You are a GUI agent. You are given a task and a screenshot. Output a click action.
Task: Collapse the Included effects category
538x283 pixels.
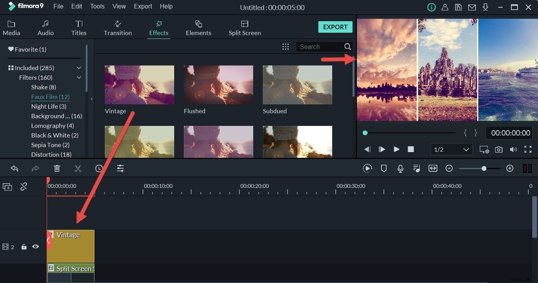(79, 68)
